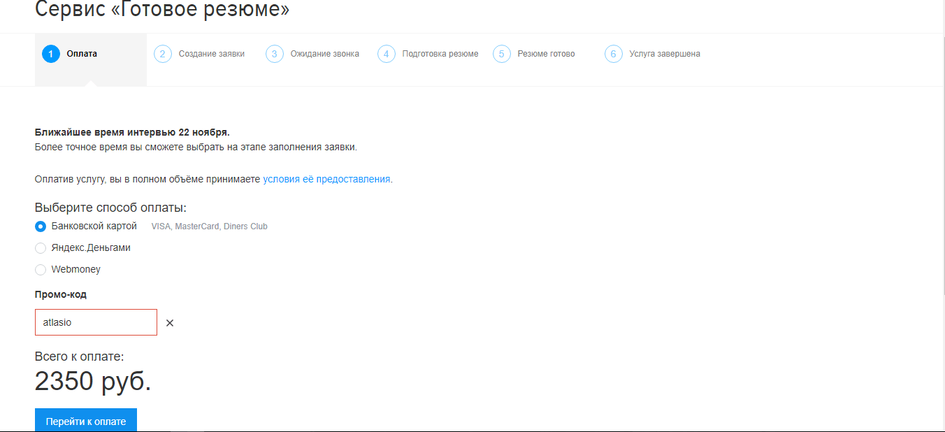This screenshot has height=432, width=945.
Task: Click the 2350 руб. total amount
Action: (93, 382)
